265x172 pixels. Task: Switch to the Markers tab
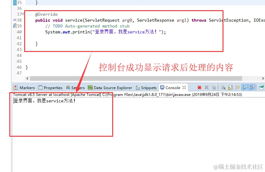pos(24,88)
